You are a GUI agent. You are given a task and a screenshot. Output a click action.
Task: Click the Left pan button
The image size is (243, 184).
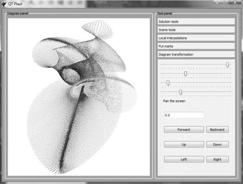click(x=184, y=159)
